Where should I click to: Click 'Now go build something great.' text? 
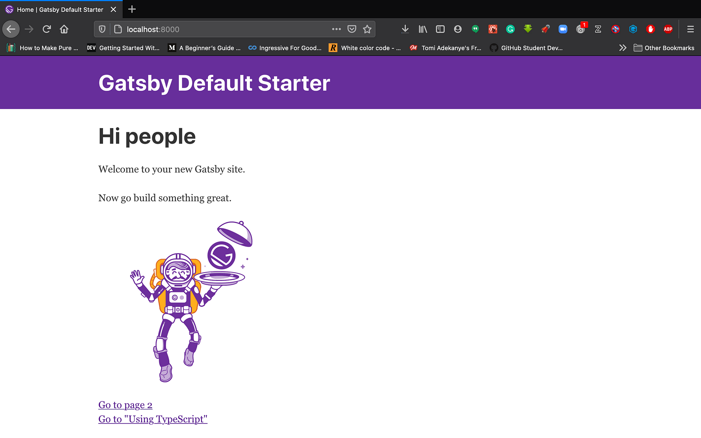coord(165,198)
